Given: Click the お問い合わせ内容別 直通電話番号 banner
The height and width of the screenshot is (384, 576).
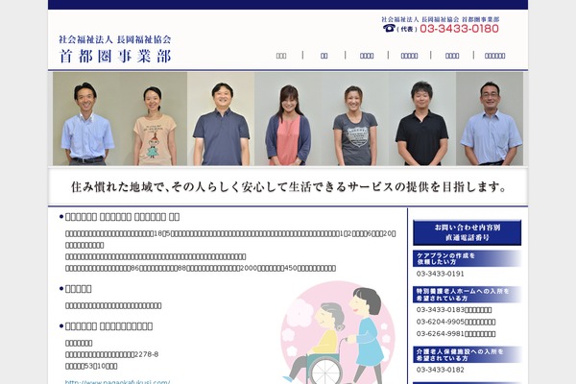Looking at the screenshot, I should tap(467, 232).
